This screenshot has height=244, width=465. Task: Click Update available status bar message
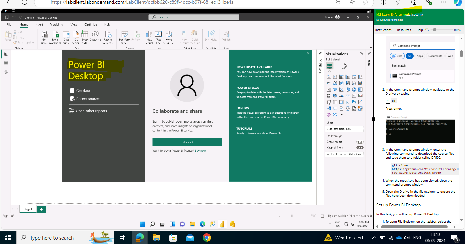[x=350, y=216]
